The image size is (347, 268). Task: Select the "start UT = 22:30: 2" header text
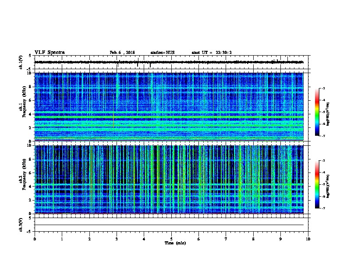(x=212, y=53)
